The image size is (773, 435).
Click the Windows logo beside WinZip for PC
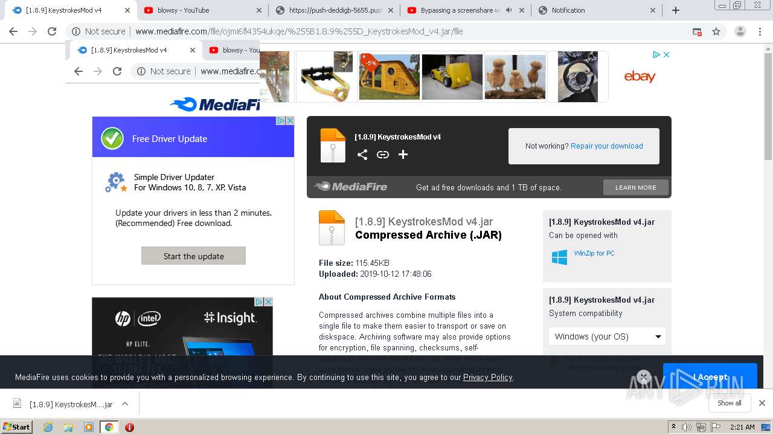pyautogui.click(x=559, y=257)
